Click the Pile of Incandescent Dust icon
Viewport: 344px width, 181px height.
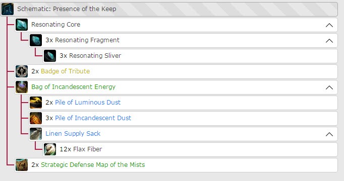coord(36,118)
